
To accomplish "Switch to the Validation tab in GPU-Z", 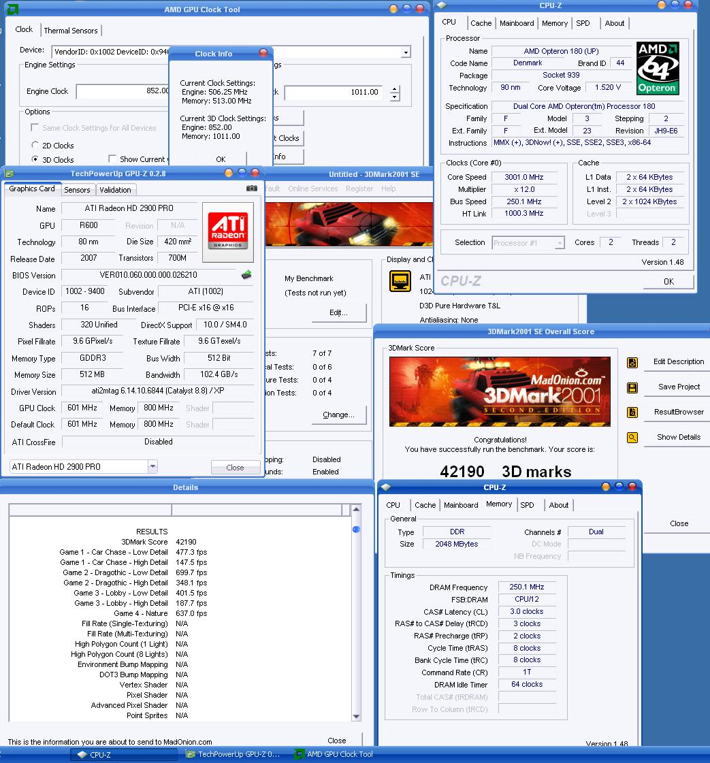I will (x=115, y=190).
